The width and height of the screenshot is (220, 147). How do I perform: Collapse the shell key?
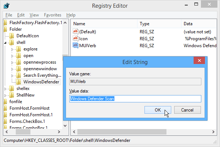point(5,43)
